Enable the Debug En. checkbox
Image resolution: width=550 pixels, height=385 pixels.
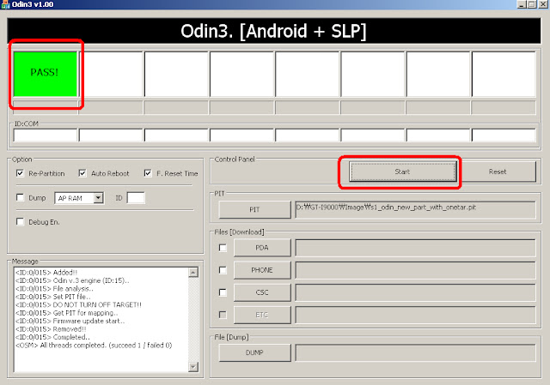click(20, 221)
